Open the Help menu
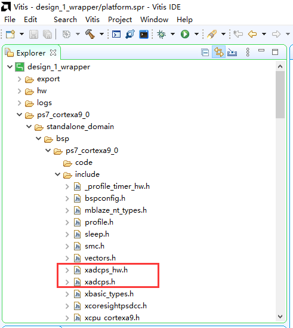293x328 pixels. pos(184,20)
